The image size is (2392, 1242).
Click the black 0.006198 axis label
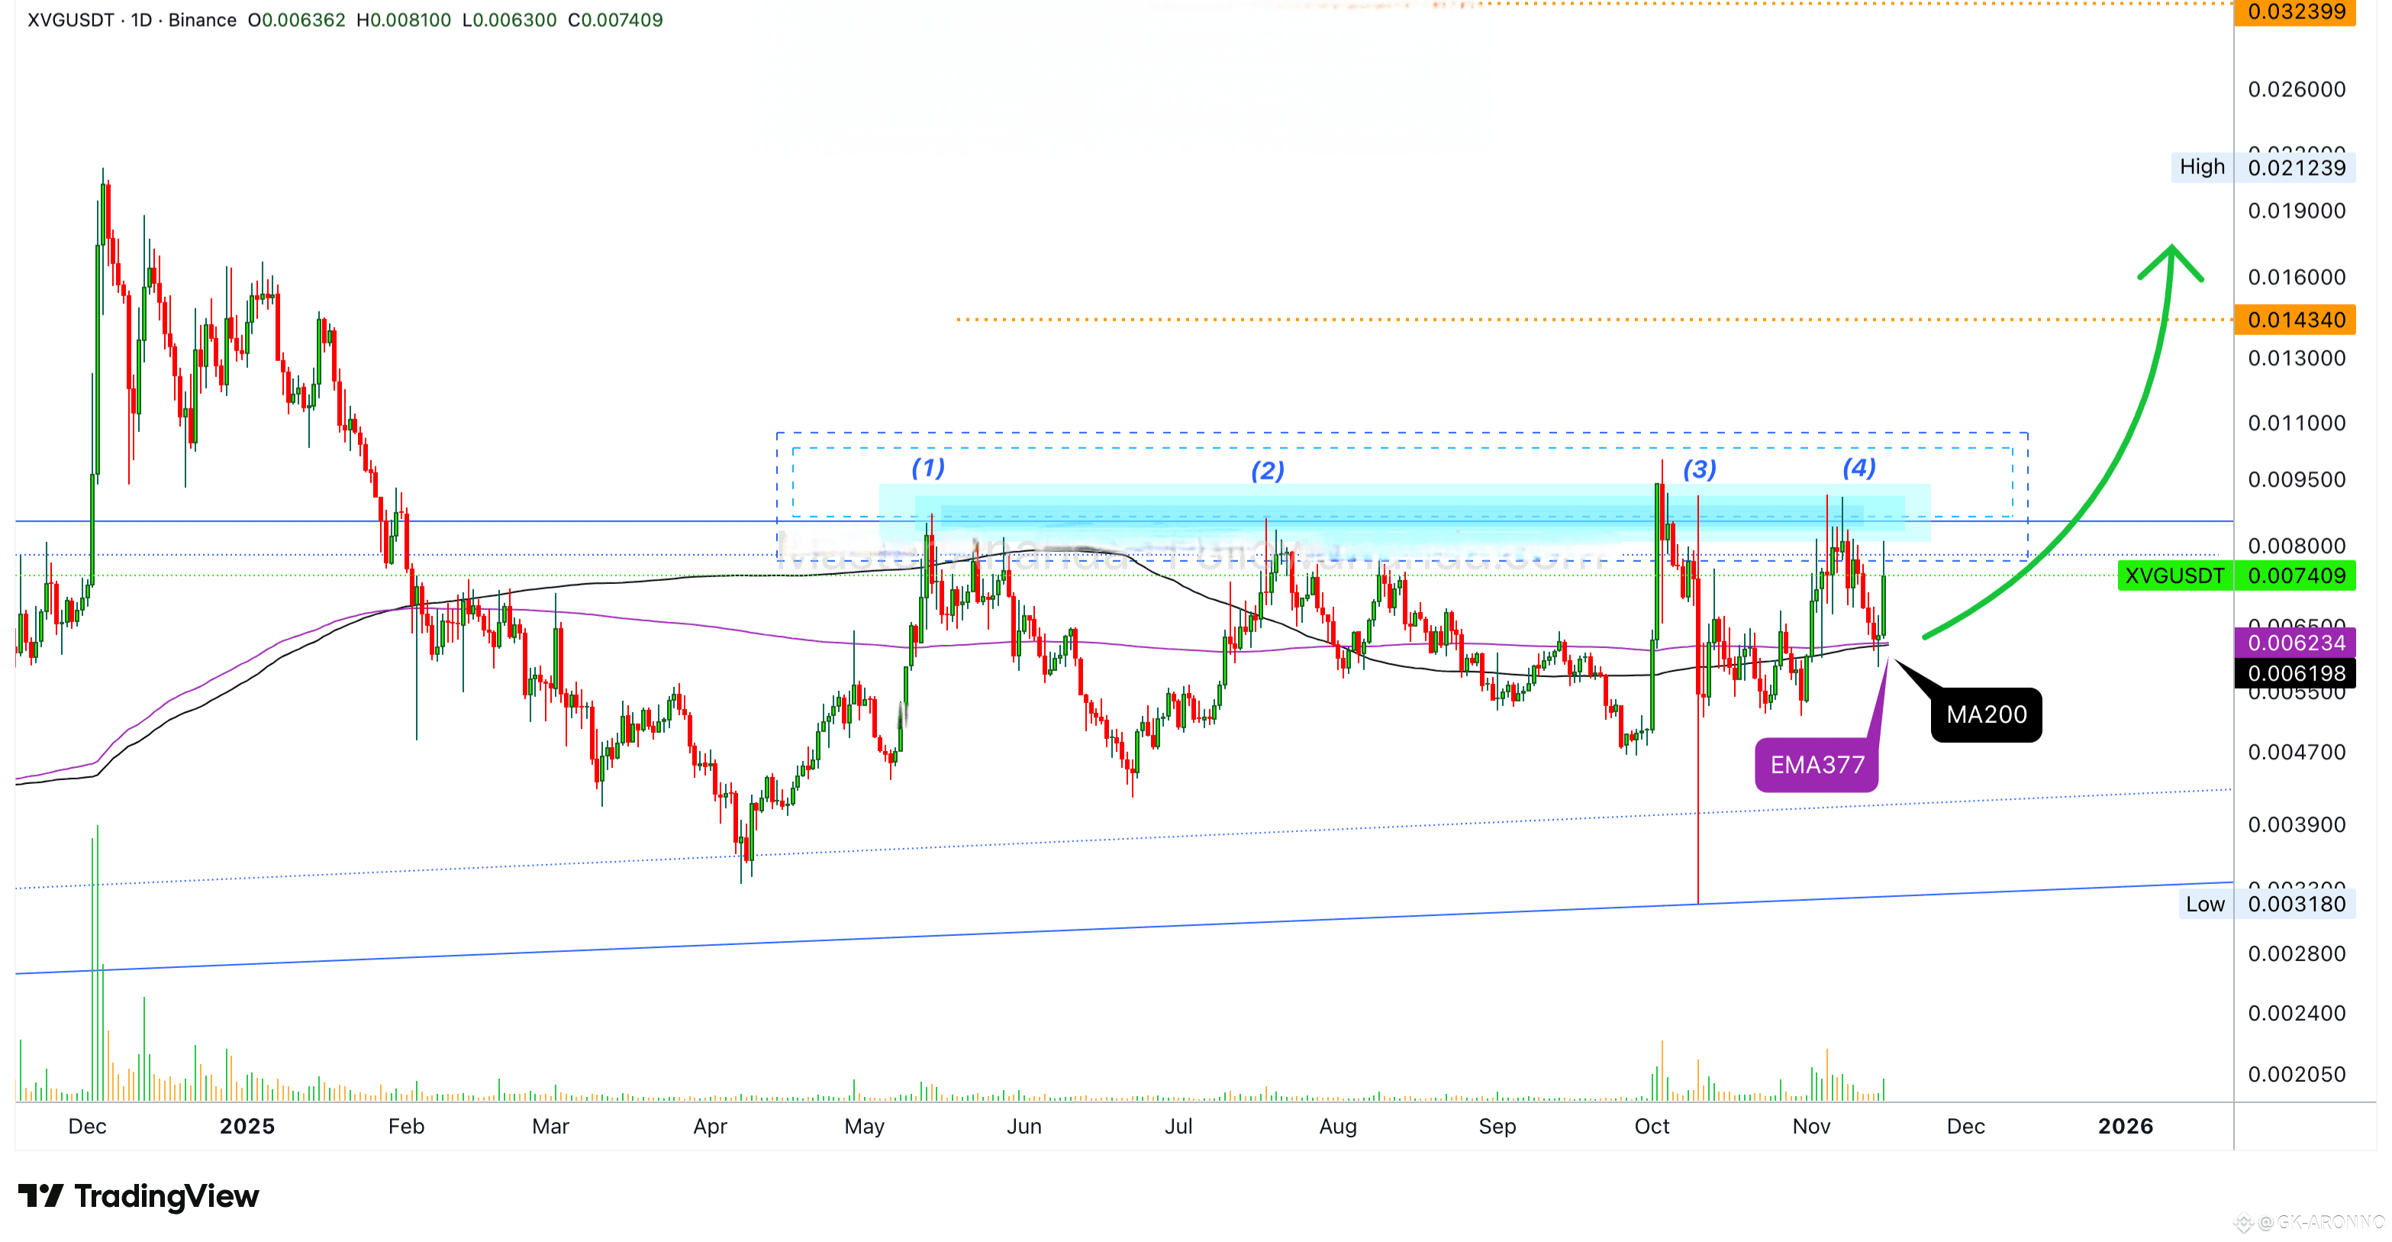(2295, 673)
